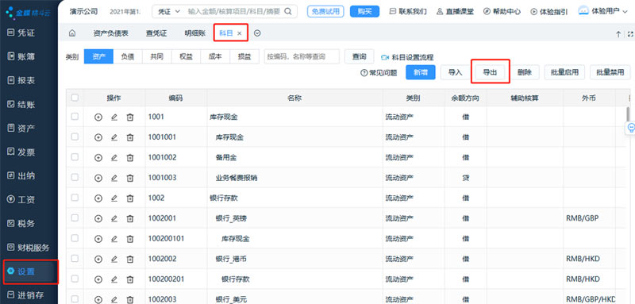Image resolution: width=635 pixels, height=304 pixels.
Task: Click the 导出 button
Action: [x=490, y=72]
